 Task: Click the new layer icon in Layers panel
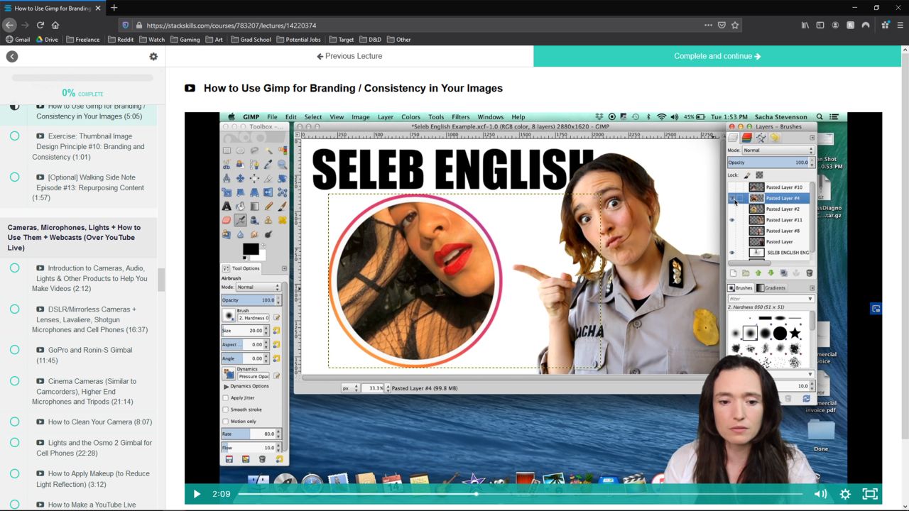point(733,273)
